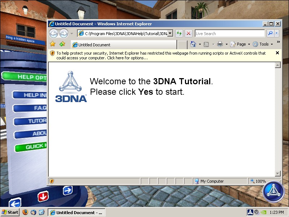Show more toolbar commands via double chevron

[278, 42]
